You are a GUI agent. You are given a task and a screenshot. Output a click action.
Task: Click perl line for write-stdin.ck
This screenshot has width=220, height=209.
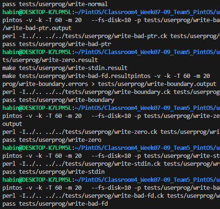[x=111, y=164]
